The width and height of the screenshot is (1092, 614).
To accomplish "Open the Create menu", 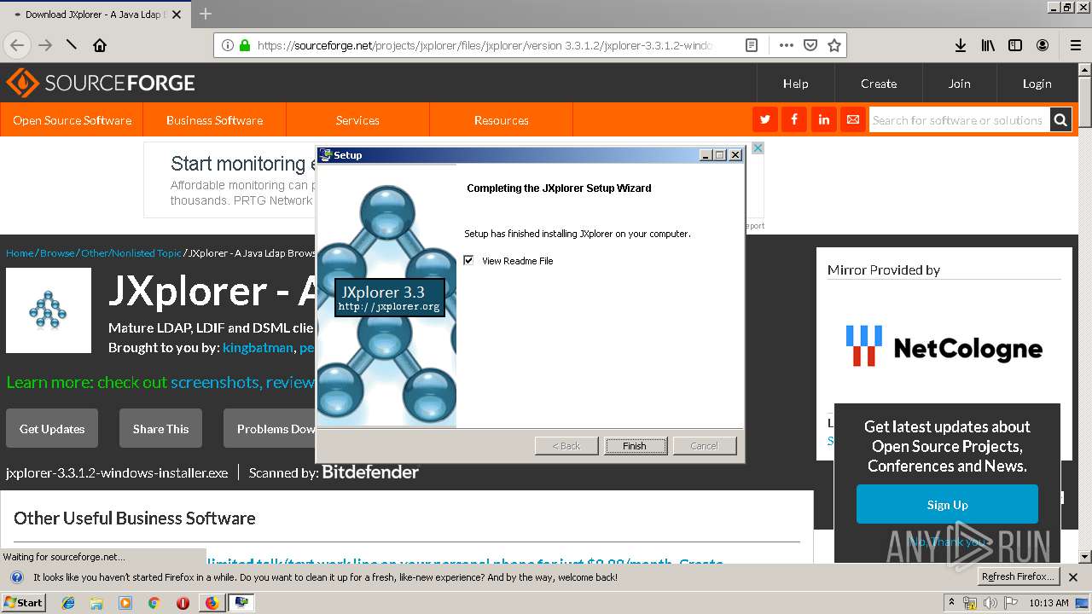I will pyautogui.click(x=879, y=84).
